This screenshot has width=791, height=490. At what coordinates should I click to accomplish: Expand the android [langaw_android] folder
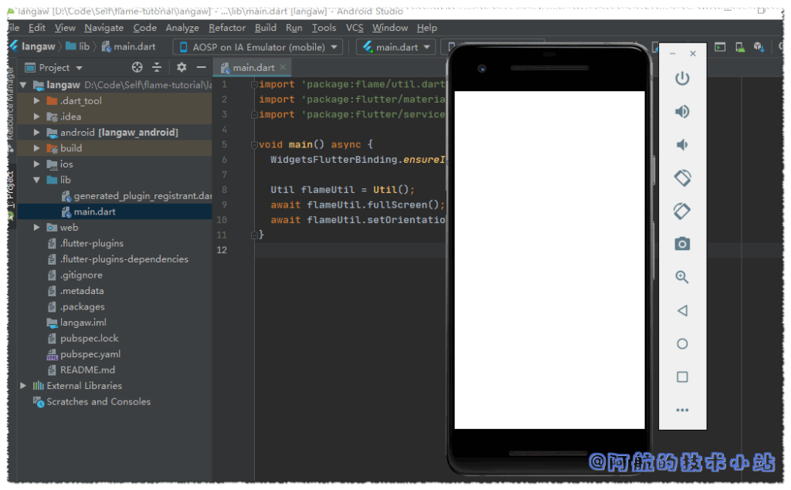point(37,132)
